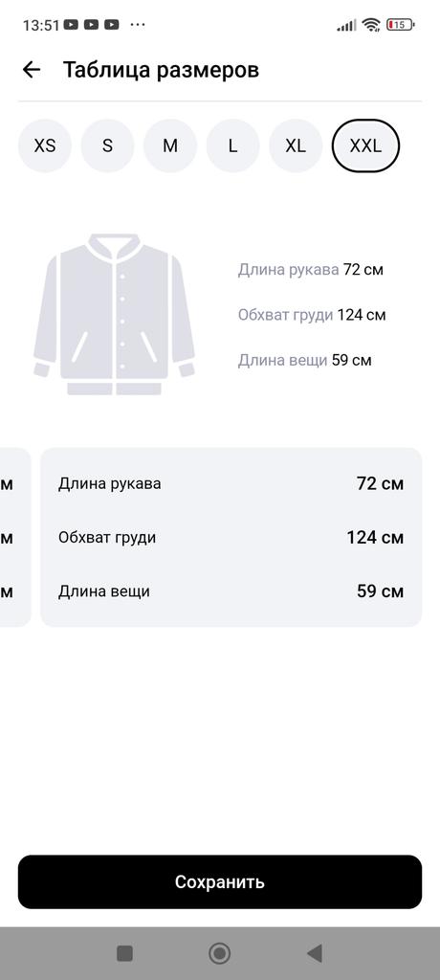
Task: Tap the partially visible previous size card
Action: coord(15,538)
